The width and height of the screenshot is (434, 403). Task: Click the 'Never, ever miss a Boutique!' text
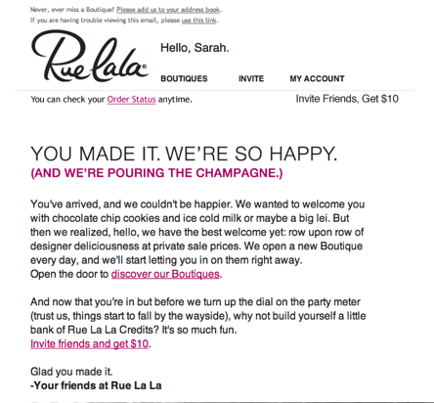coord(72,10)
